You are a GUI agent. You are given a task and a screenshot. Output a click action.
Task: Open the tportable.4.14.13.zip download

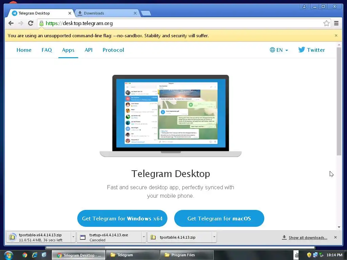[180, 237]
